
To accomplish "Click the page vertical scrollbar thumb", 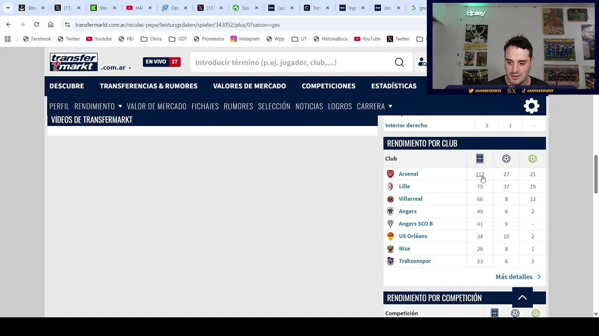I will pos(596,174).
